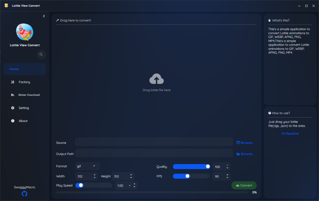Click the Browse window icon beside Source
319x201 pixels.
tap(237, 142)
